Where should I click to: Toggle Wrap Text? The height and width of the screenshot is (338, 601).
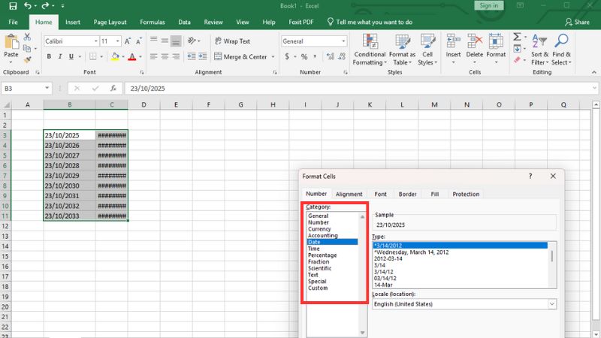point(232,41)
